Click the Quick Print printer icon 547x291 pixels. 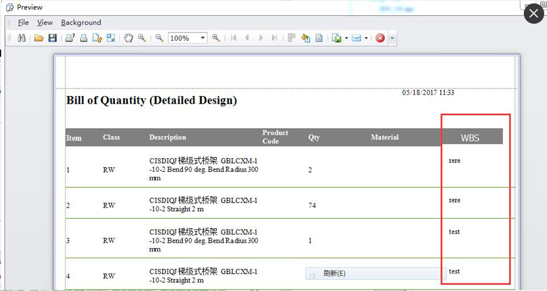click(x=83, y=38)
